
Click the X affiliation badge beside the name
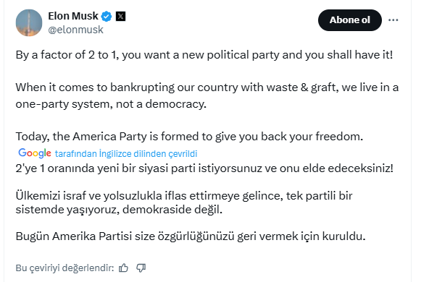click(x=120, y=17)
